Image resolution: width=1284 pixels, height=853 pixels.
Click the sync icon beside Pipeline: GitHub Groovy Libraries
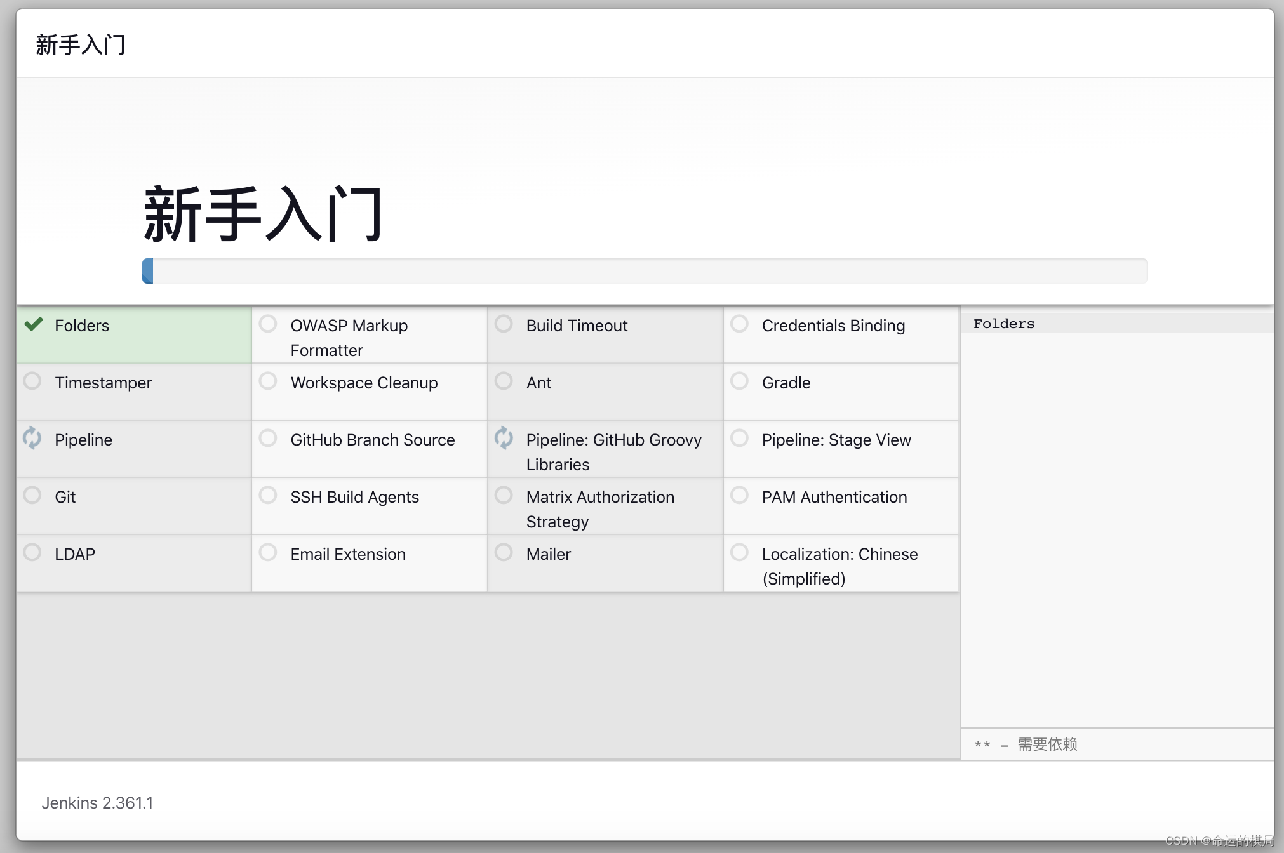(504, 438)
